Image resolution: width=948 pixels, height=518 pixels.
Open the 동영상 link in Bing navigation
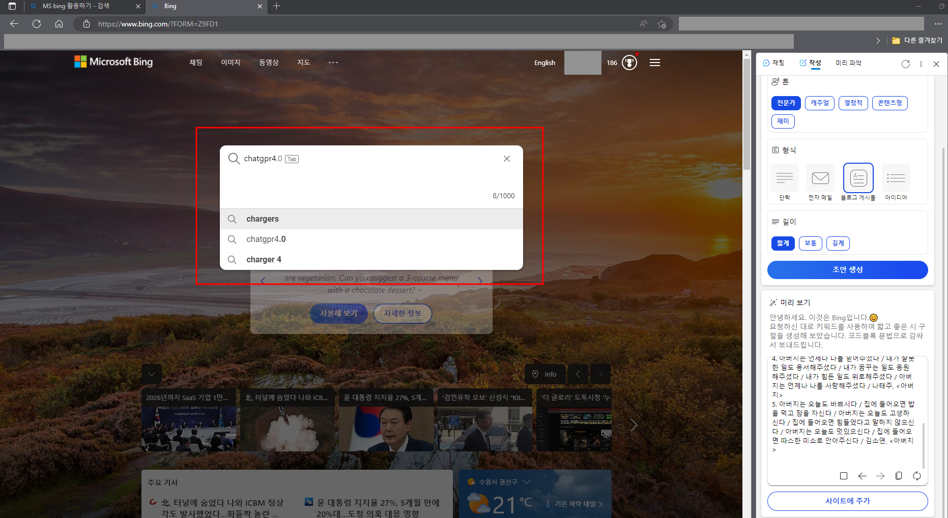(269, 63)
